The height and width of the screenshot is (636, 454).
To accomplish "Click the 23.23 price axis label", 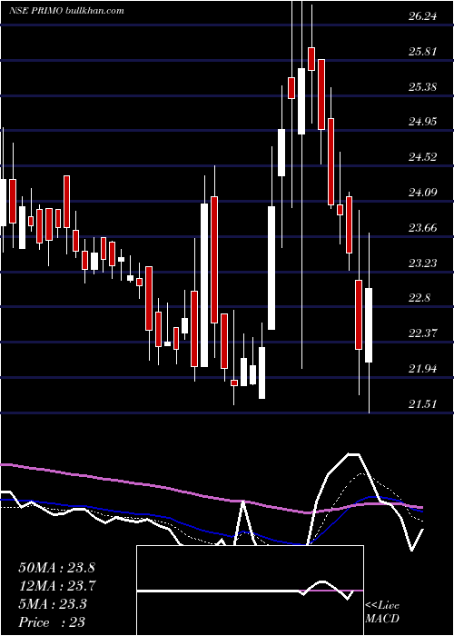I will (423, 263).
